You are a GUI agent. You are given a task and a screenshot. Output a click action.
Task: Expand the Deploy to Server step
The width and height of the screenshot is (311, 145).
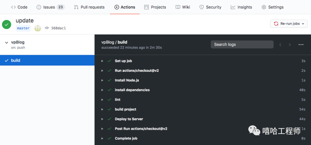pos(102,119)
